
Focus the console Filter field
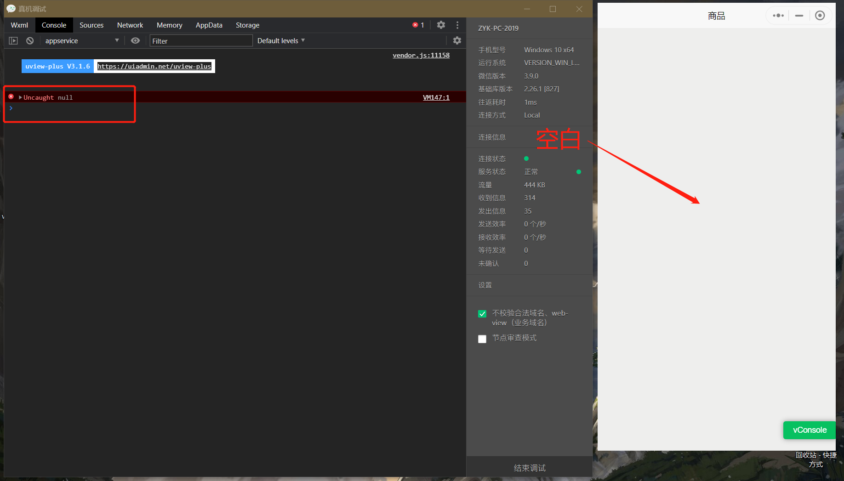(201, 41)
